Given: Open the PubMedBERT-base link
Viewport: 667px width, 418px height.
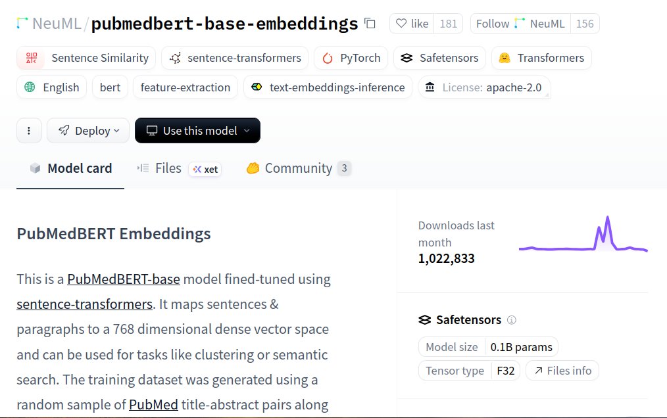Looking at the screenshot, I should pos(124,279).
